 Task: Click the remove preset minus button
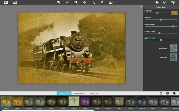[174, 93]
